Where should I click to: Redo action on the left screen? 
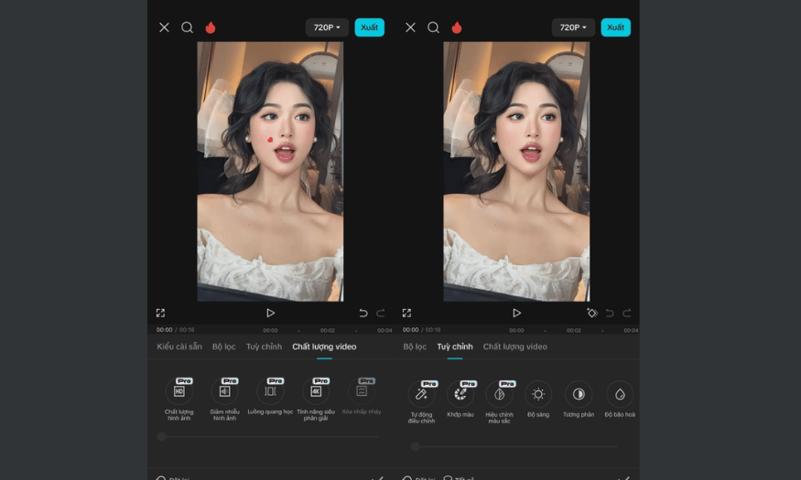click(x=381, y=313)
